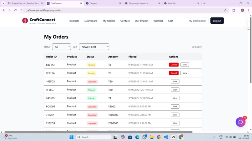Open Contact in the navigation
This screenshot has width=252, height=141.
125,21
